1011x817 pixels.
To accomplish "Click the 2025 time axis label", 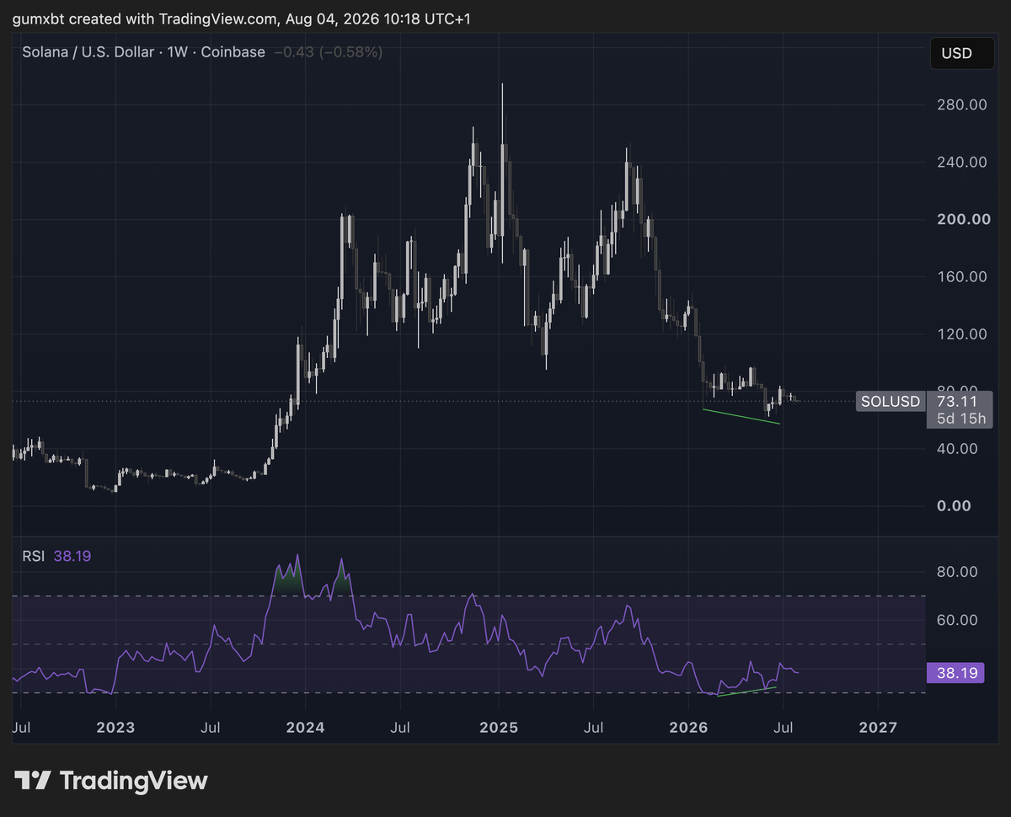I will pos(499,726).
